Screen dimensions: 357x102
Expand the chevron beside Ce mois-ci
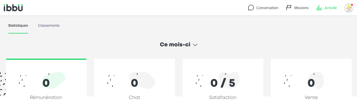point(195,45)
